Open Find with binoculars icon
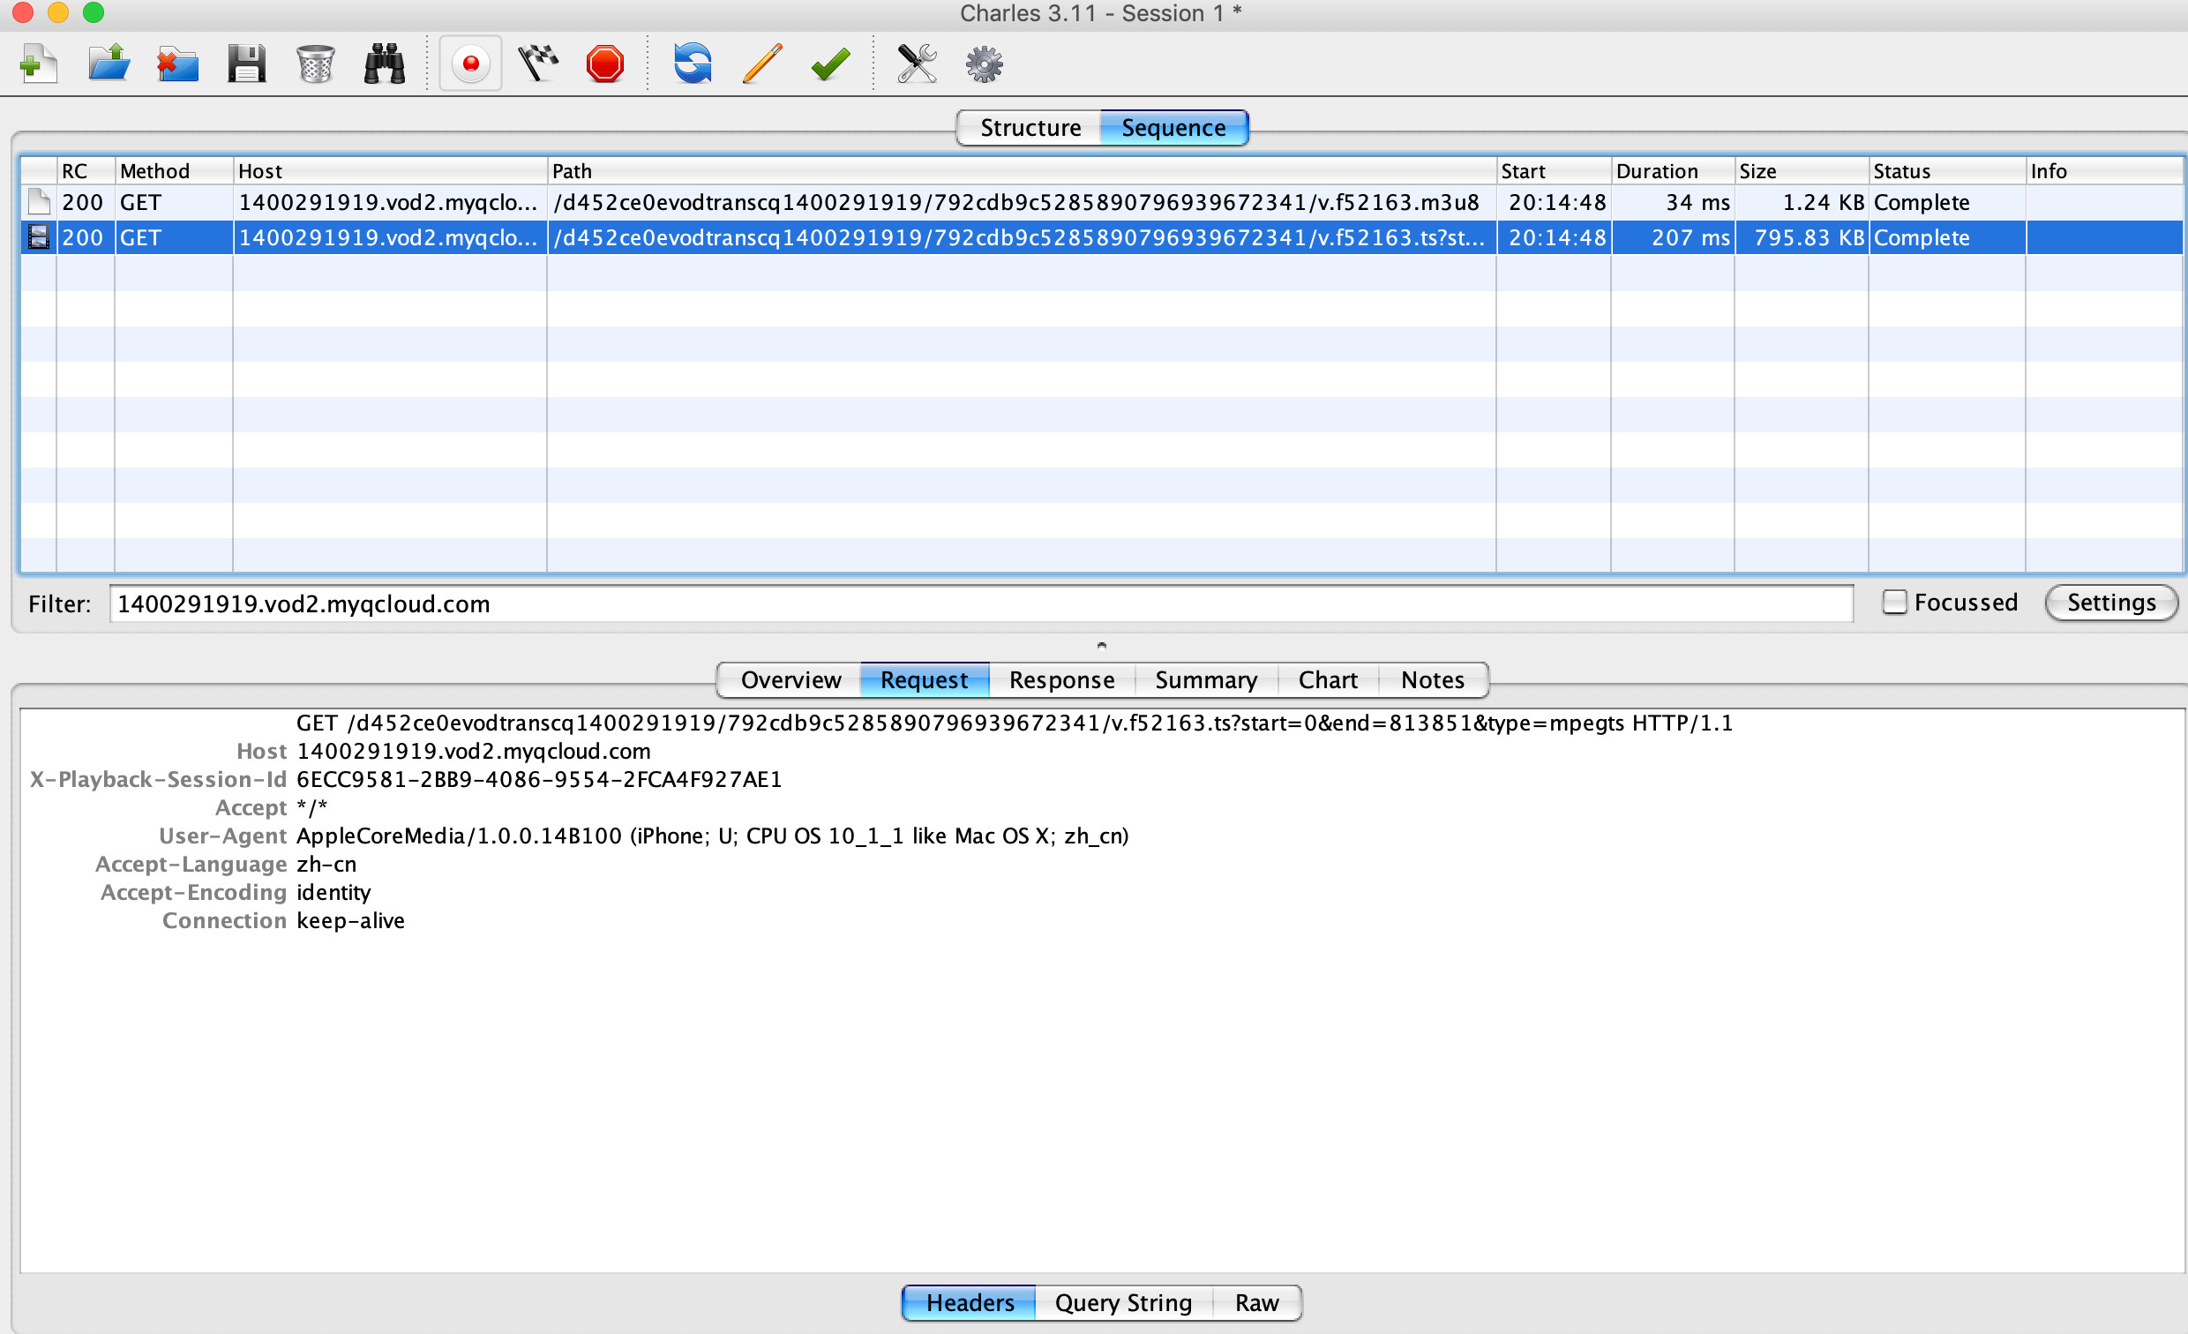The width and height of the screenshot is (2188, 1334). 385,64
